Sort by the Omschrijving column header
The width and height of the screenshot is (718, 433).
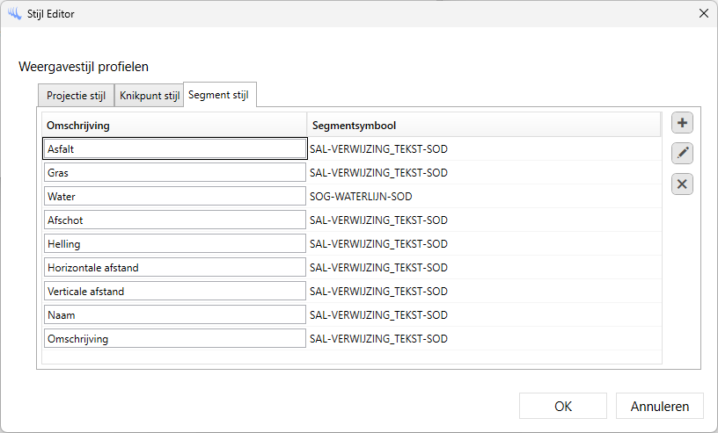click(x=174, y=126)
